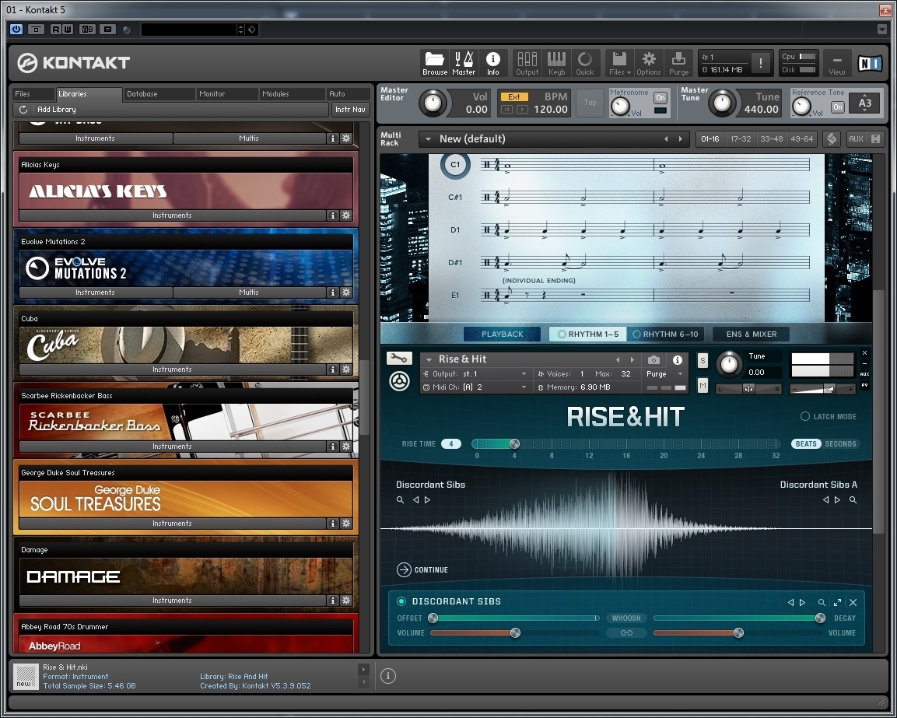Open the Quick load icon
This screenshot has width=897, height=718.
585,63
